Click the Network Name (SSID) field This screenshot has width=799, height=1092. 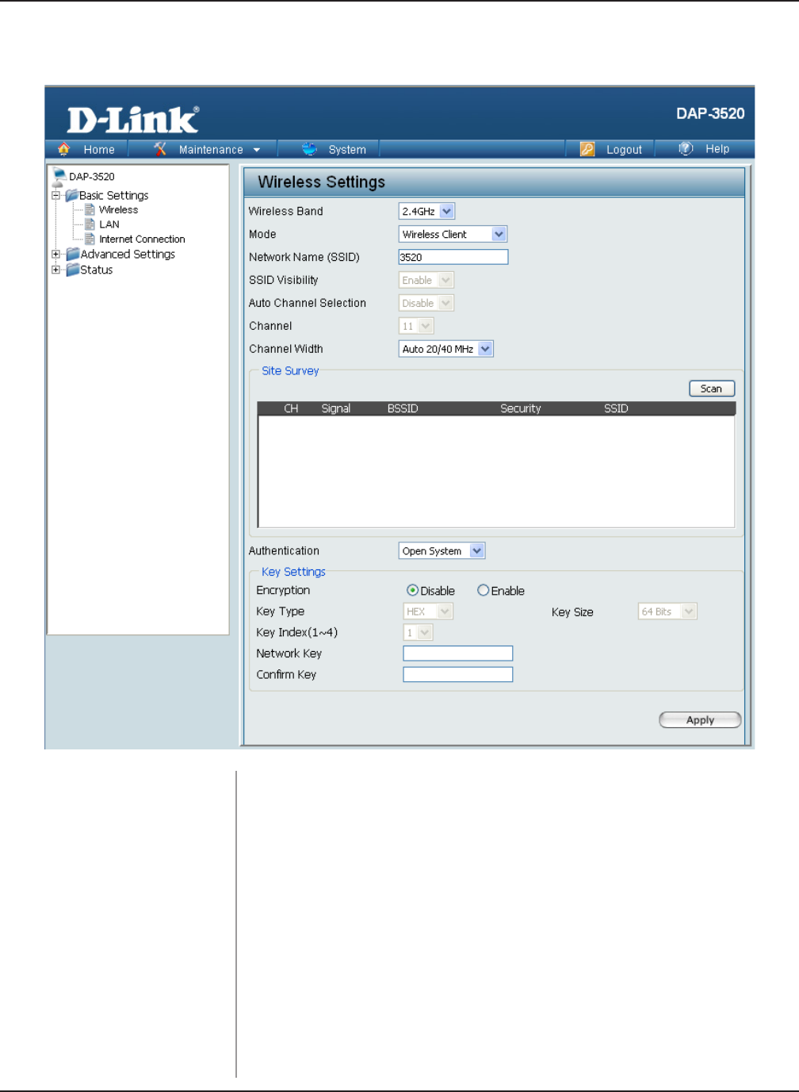point(453,257)
